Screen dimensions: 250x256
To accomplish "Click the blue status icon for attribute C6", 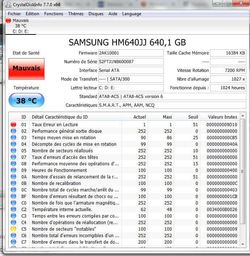I will [x=13, y=235].
